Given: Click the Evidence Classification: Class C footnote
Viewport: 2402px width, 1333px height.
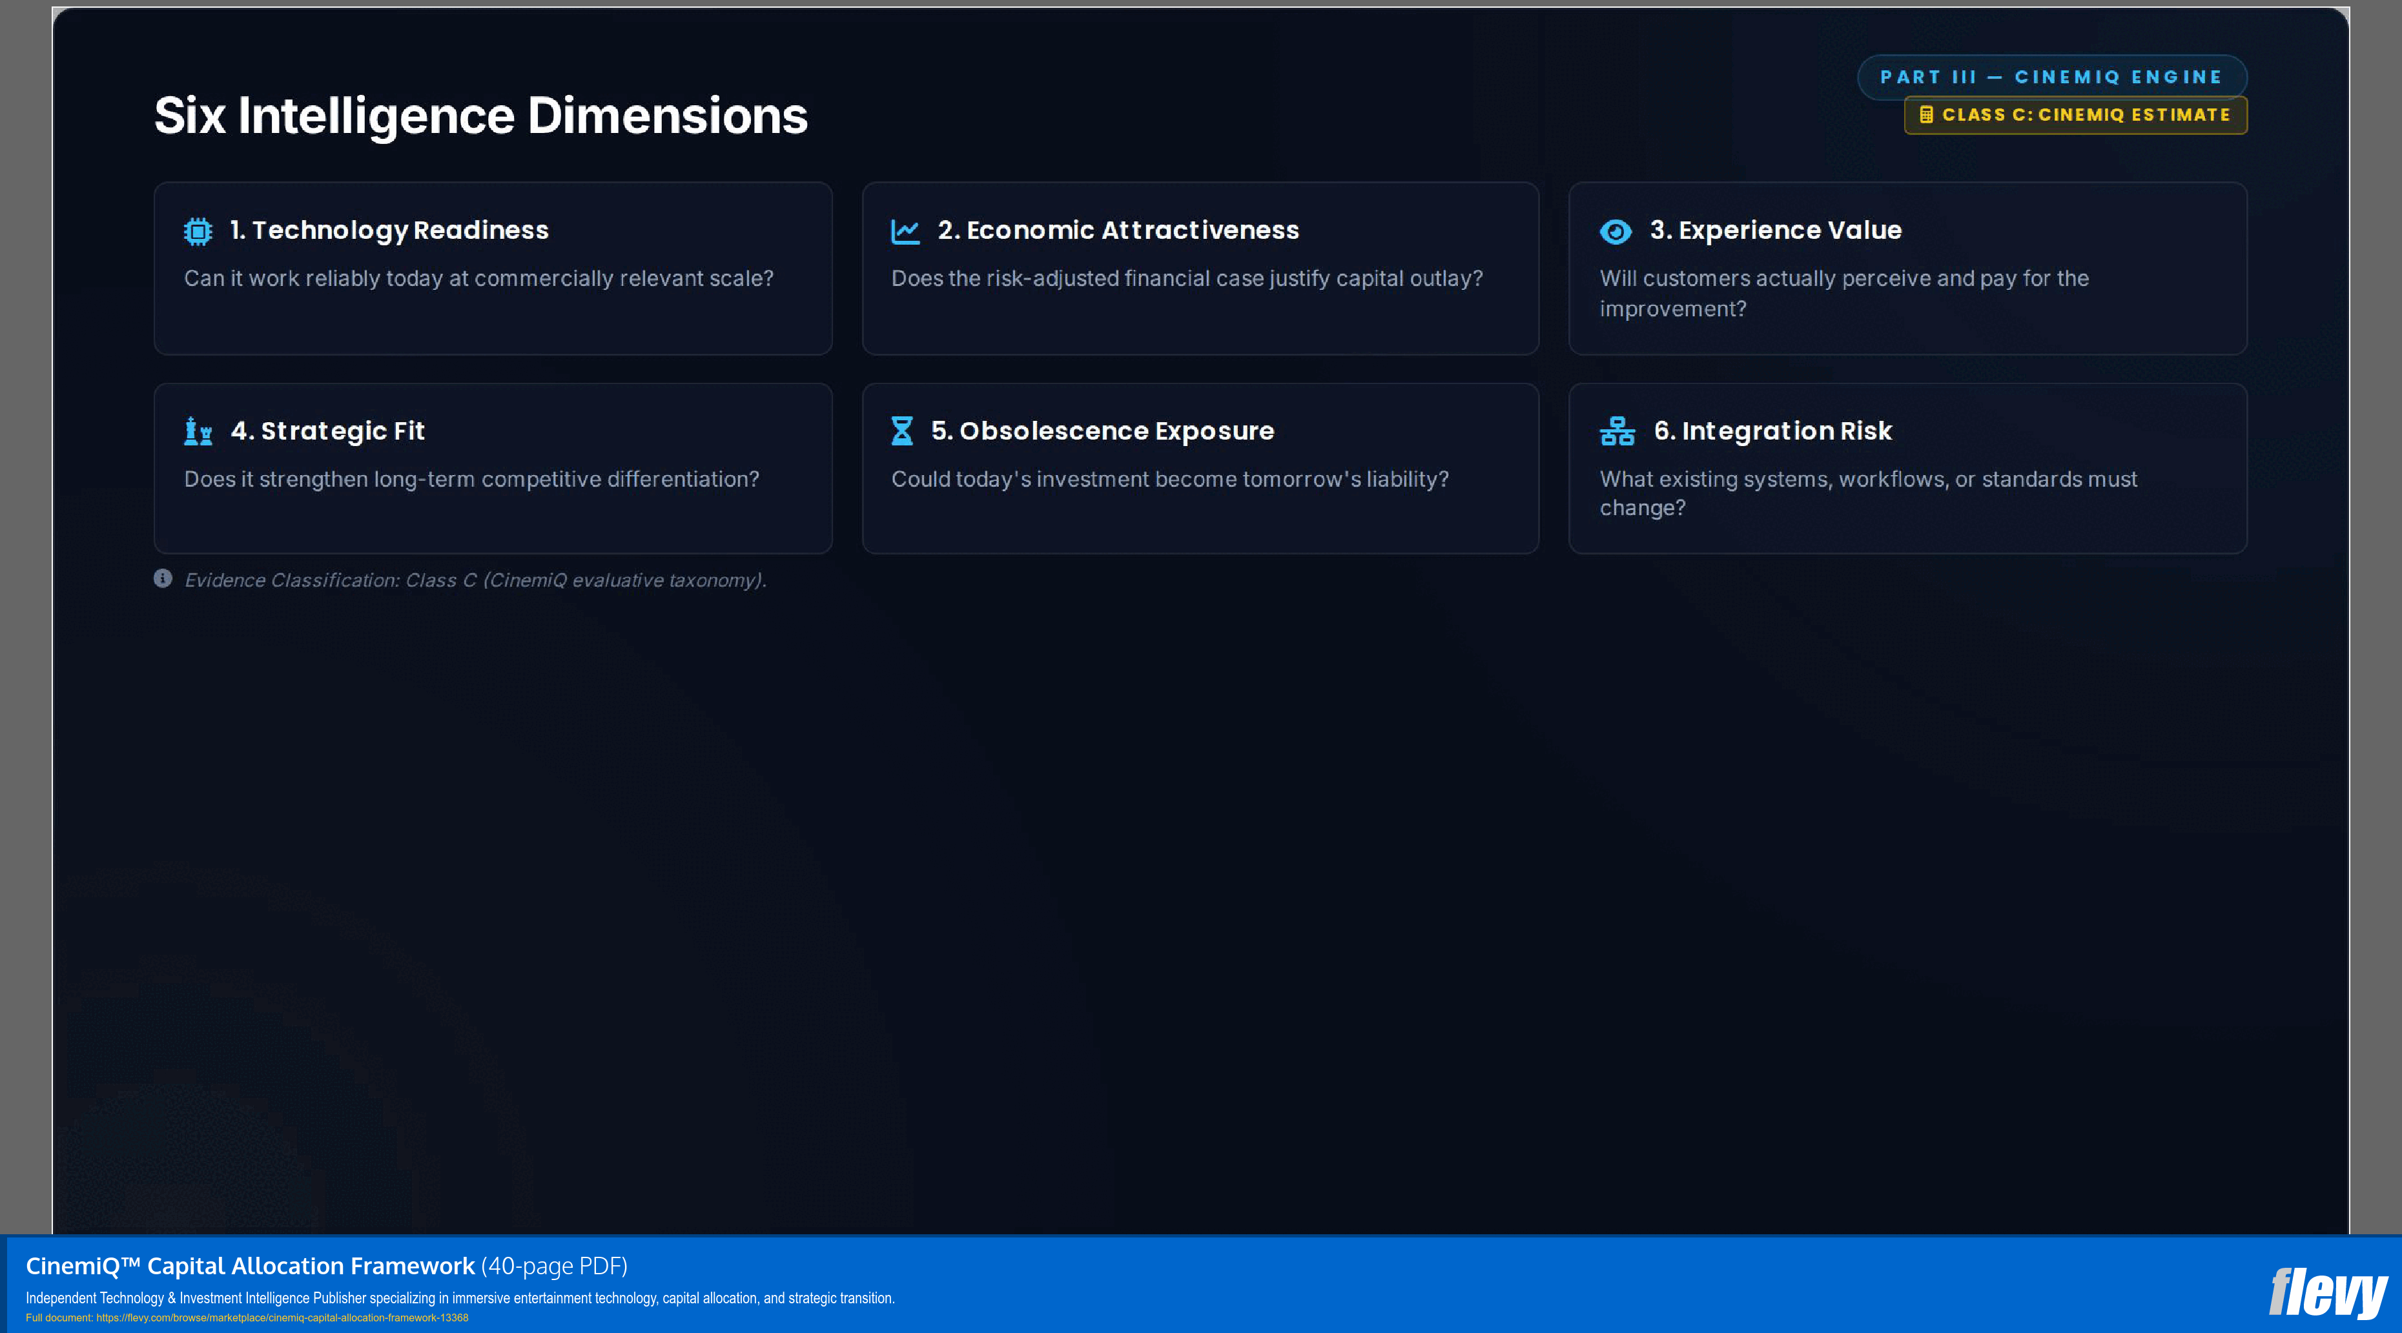Looking at the screenshot, I should tap(475, 580).
